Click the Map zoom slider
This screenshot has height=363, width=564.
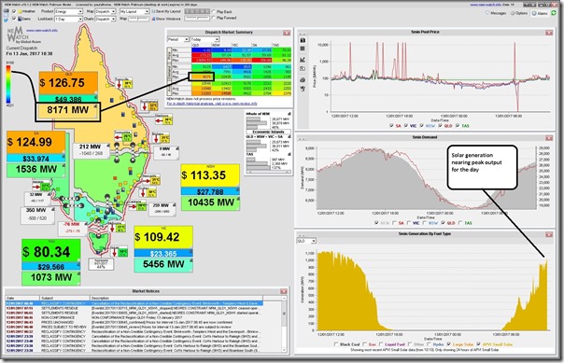point(139,19)
